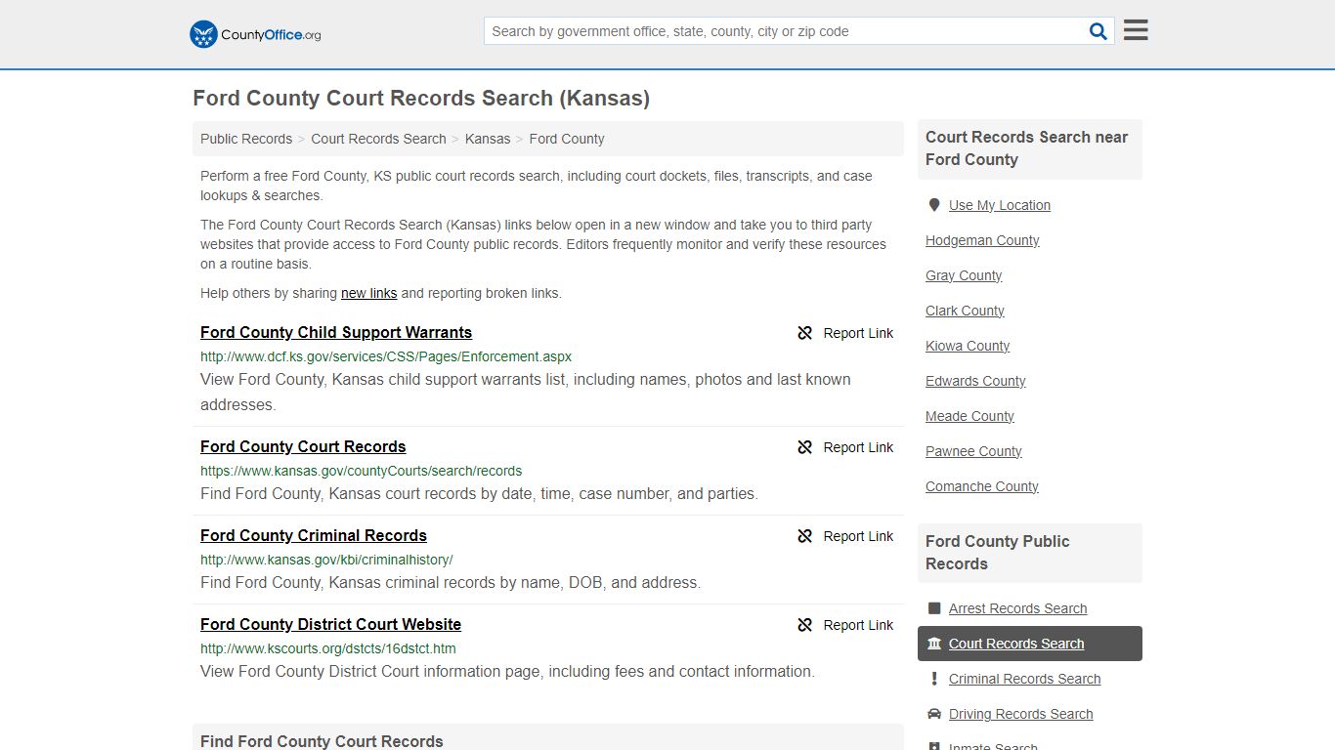Open Ford County District Court Website
Screen dimensions: 1335x750
pos(330,624)
